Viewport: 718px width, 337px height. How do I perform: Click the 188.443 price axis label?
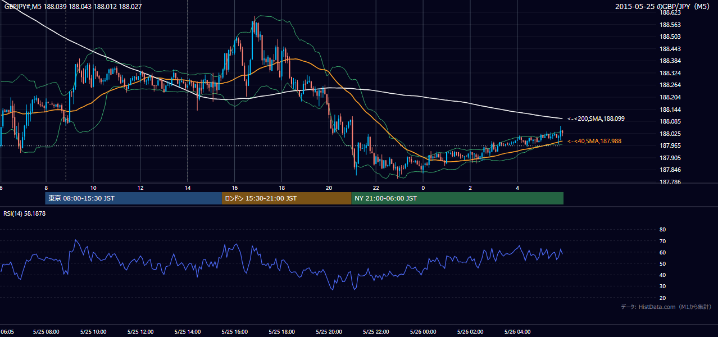[670, 49]
